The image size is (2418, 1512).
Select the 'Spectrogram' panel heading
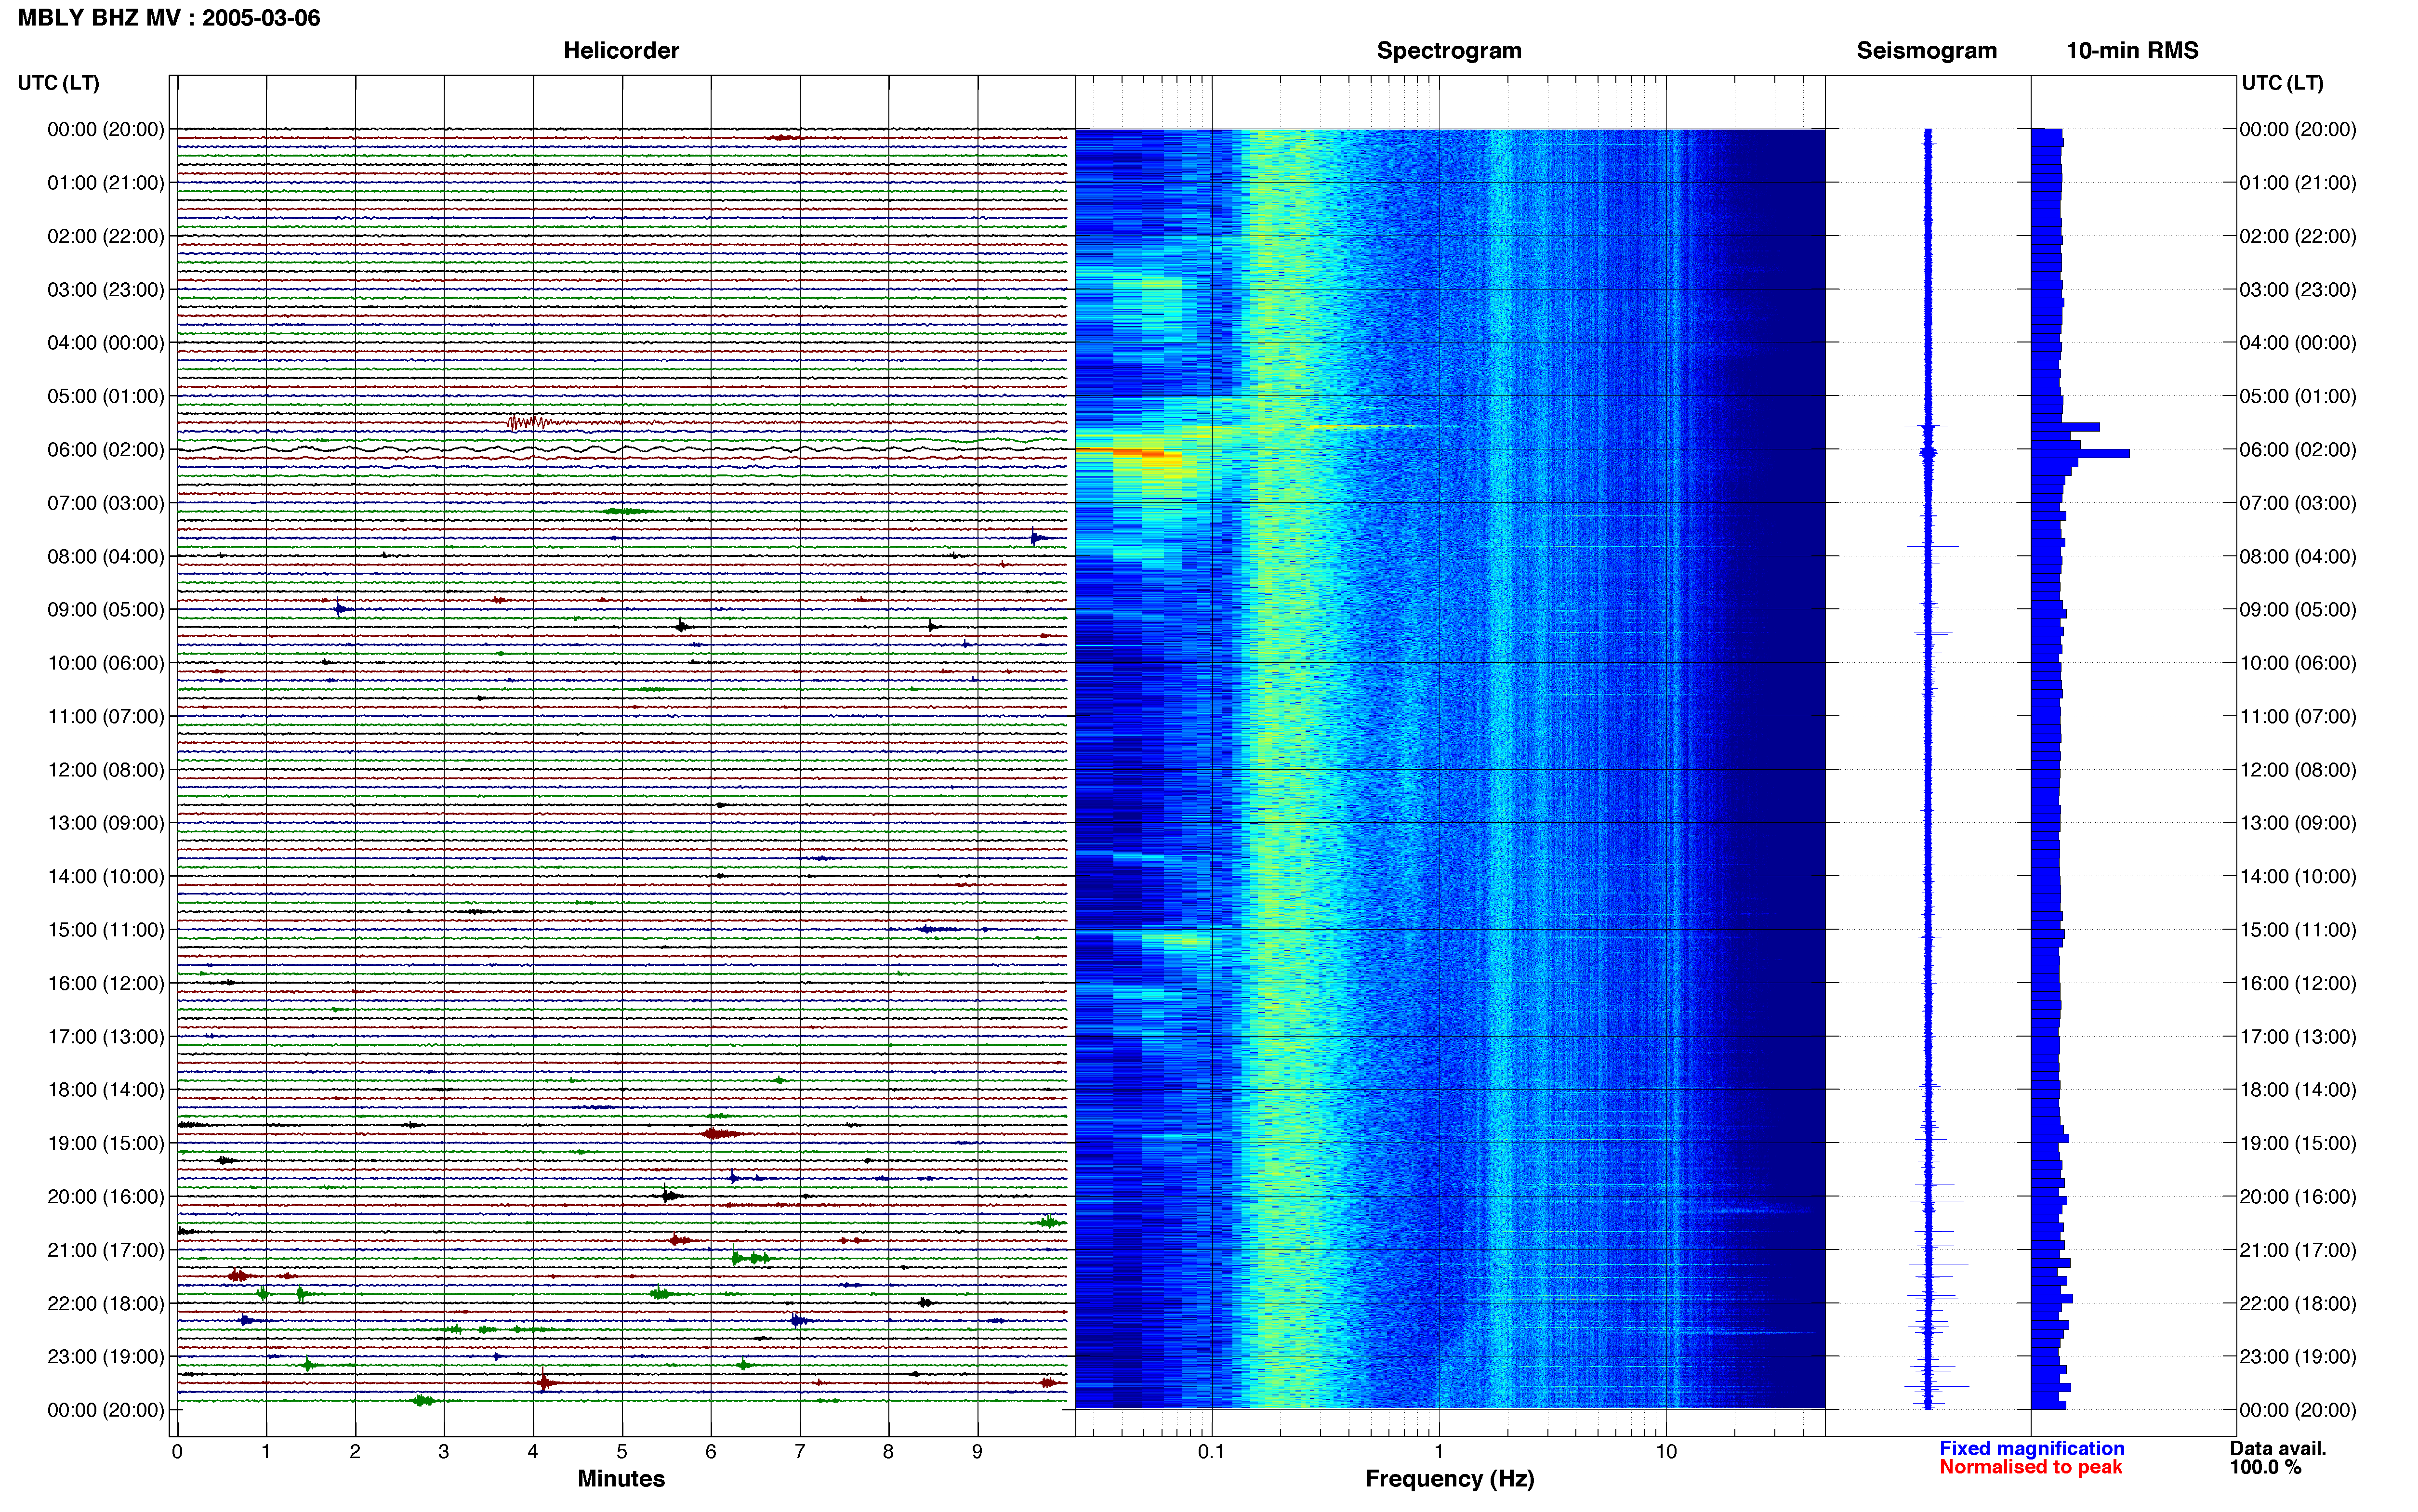(1449, 50)
